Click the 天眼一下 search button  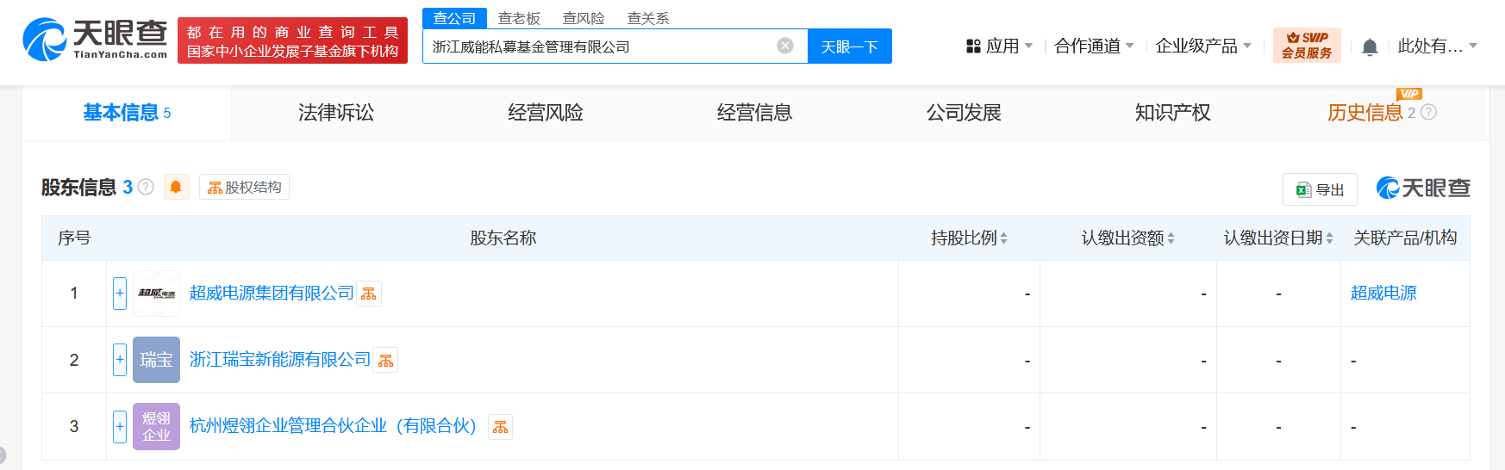coord(849,46)
